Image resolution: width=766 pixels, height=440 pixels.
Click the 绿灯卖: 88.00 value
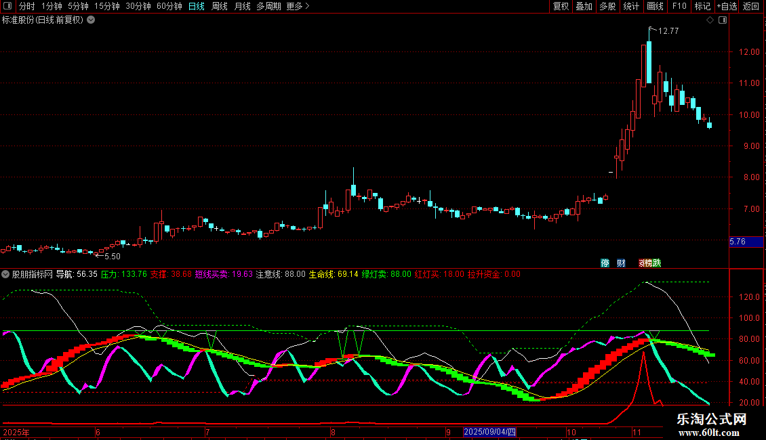[386, 274]
